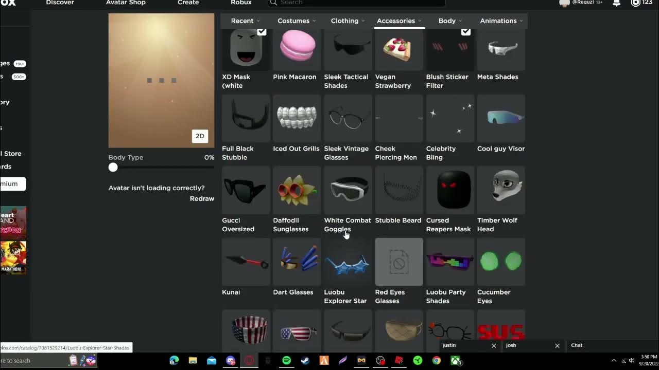Pick the Luobu Explorer Star Shades icon
Image resolution: width=659 pixels, height=370 pixels.
coord(348,262)
